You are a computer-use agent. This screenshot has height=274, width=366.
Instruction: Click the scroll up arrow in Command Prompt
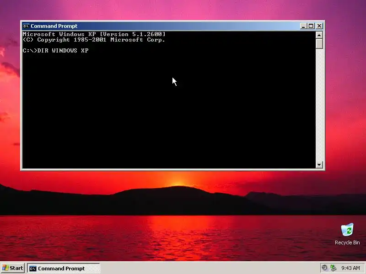coord(319,35)
